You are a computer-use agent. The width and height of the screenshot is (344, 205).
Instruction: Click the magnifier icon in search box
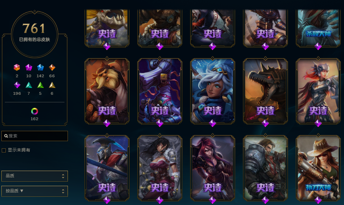tap(6, 136)
